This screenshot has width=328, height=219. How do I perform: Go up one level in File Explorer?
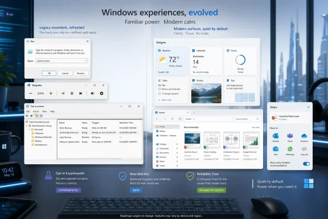[172, 119]
